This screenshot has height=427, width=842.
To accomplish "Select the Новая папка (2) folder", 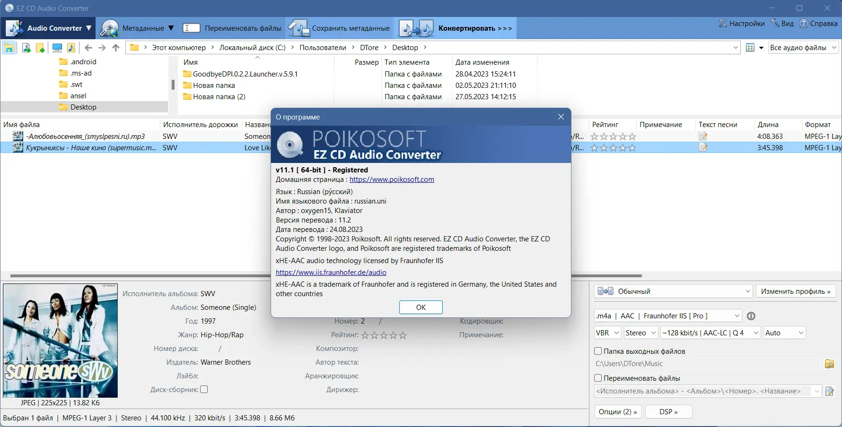I will point(214,97).
